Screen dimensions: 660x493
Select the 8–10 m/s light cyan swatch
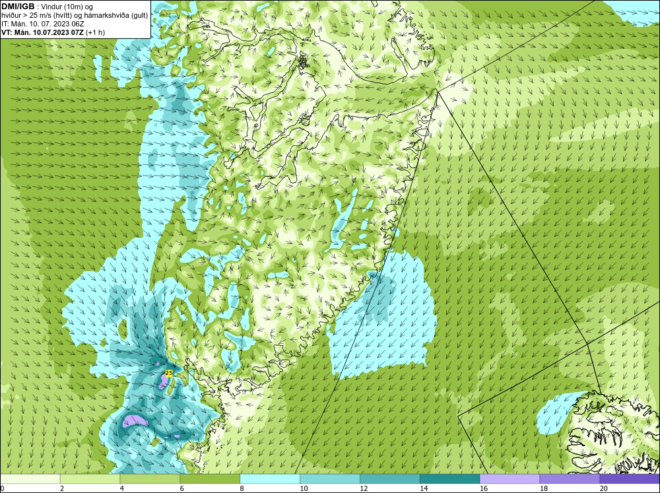tap(270, 478)
